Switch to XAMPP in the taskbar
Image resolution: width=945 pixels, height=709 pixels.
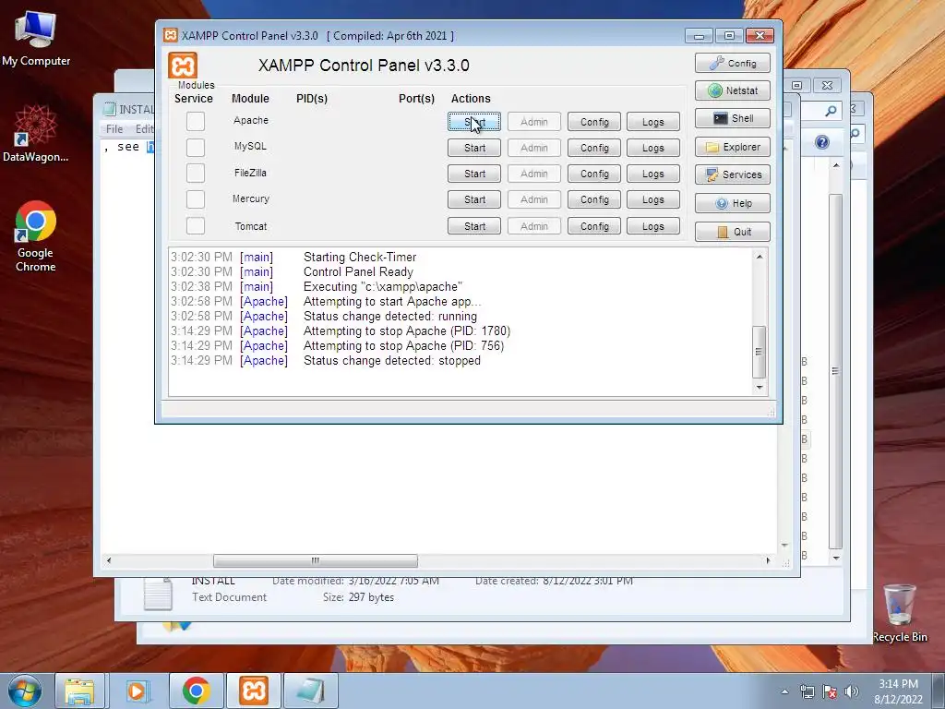[x=253, y=691]
